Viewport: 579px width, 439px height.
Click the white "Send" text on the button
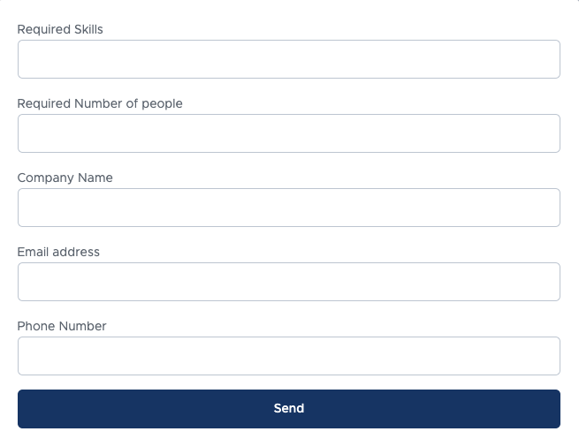[x=289, y=409]
